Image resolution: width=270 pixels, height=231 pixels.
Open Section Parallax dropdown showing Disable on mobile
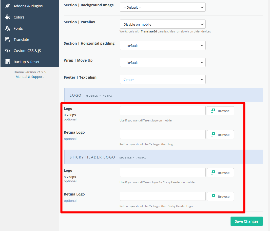click(x=163, y=24)
